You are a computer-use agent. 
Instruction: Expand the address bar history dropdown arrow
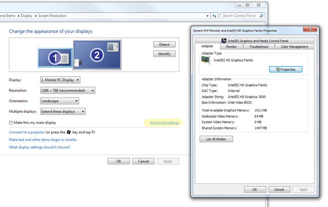207,16
